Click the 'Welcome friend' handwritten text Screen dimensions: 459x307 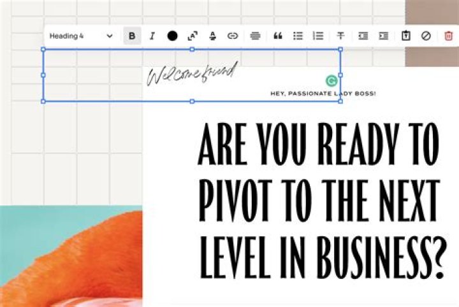coord(191,73)
